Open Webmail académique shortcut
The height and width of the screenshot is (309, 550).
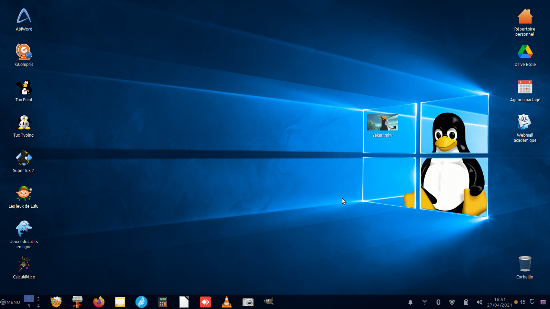coord(525,128)
